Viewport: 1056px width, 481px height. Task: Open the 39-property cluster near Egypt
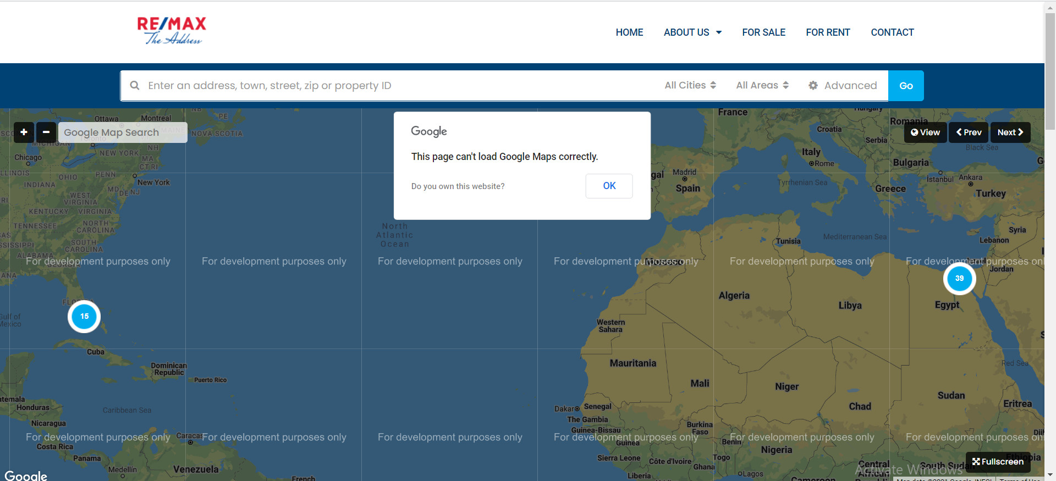(959, 278)
